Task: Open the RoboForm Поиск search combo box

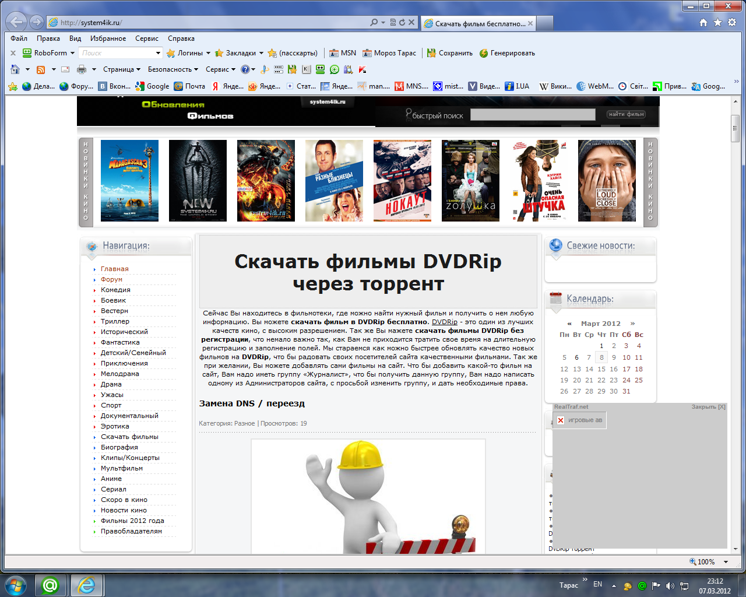Action: coord(120,53)
